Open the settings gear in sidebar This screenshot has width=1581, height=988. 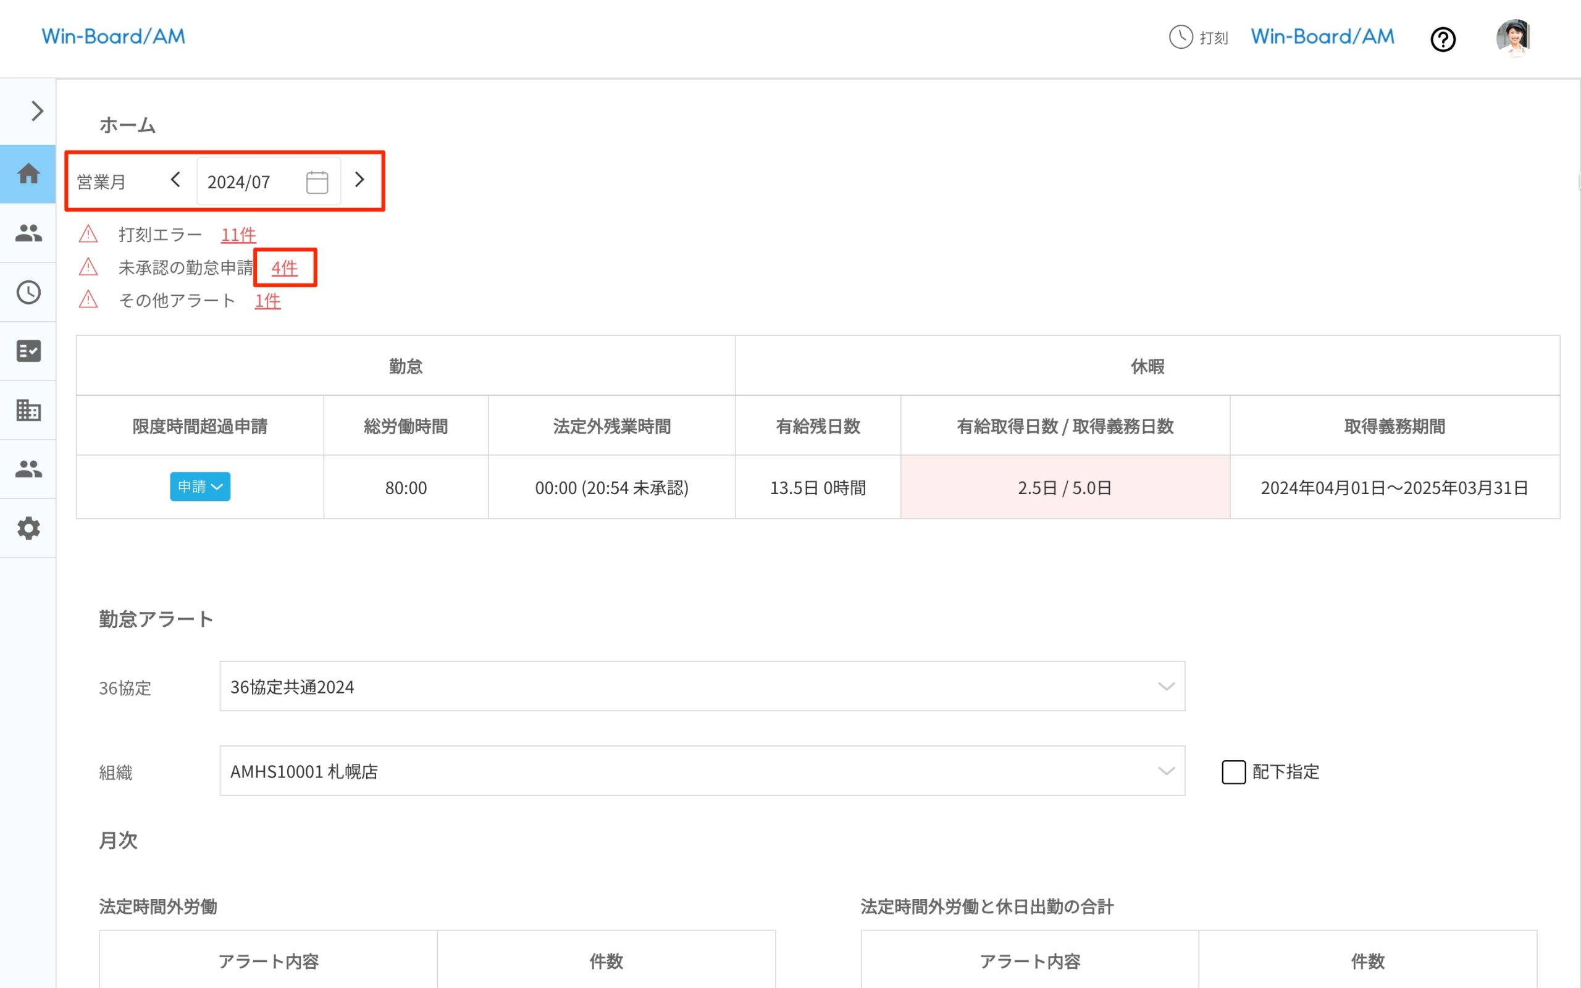[28, 528]
